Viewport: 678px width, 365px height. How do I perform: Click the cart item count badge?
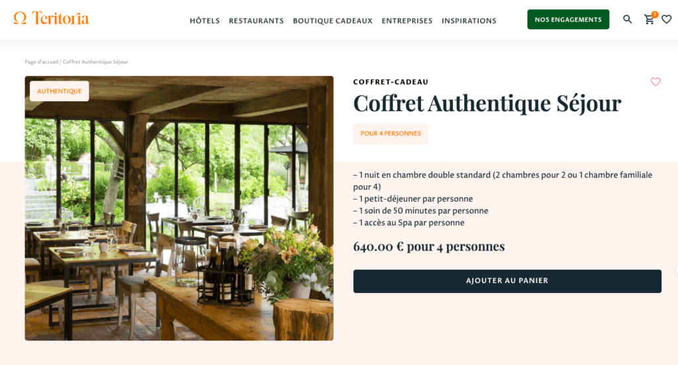(x=655, y=15)
